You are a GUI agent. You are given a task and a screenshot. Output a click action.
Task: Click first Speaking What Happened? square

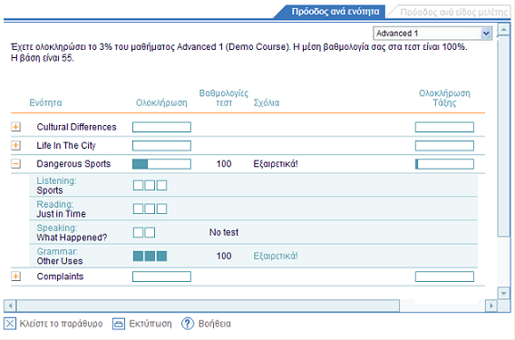click(x=138, y=232)
